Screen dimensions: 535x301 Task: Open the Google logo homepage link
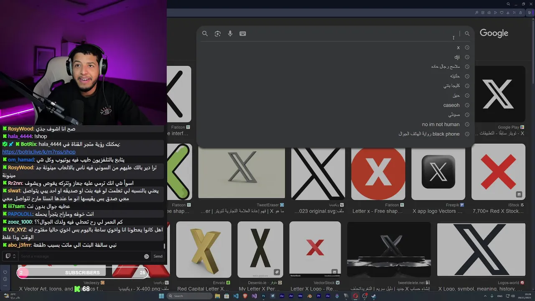coord(494,33)
